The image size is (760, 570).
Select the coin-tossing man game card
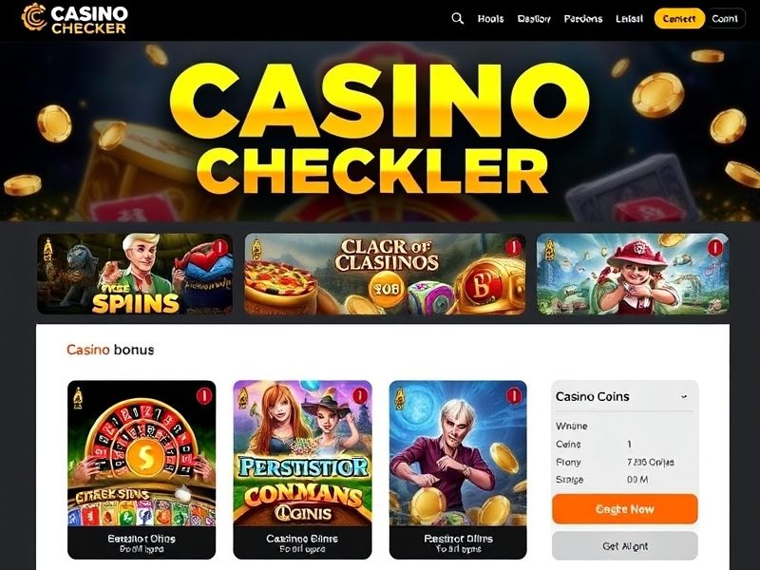(x=458, y=469)
